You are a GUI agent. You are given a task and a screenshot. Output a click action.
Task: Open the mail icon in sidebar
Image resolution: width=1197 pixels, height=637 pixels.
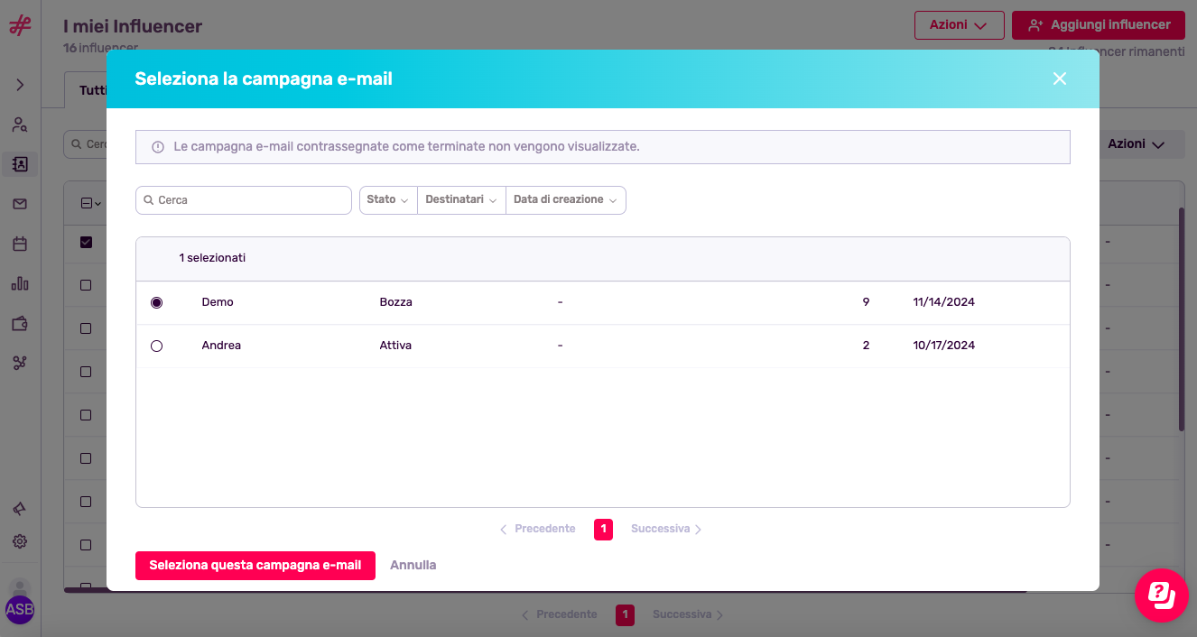point(20,204)
